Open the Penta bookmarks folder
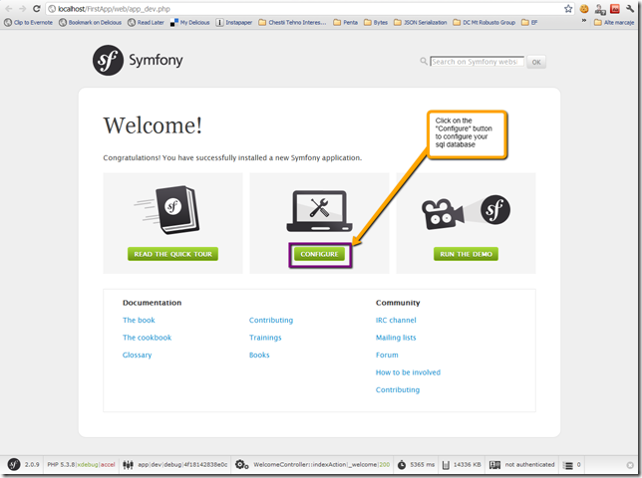Screen dimensions: 642x478 point(345,23)
